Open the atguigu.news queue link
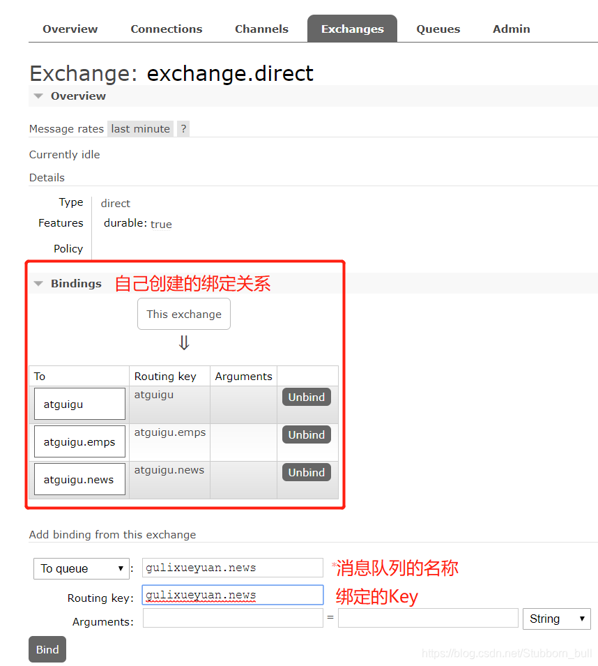598x666 pixels. tap(79, 479)
